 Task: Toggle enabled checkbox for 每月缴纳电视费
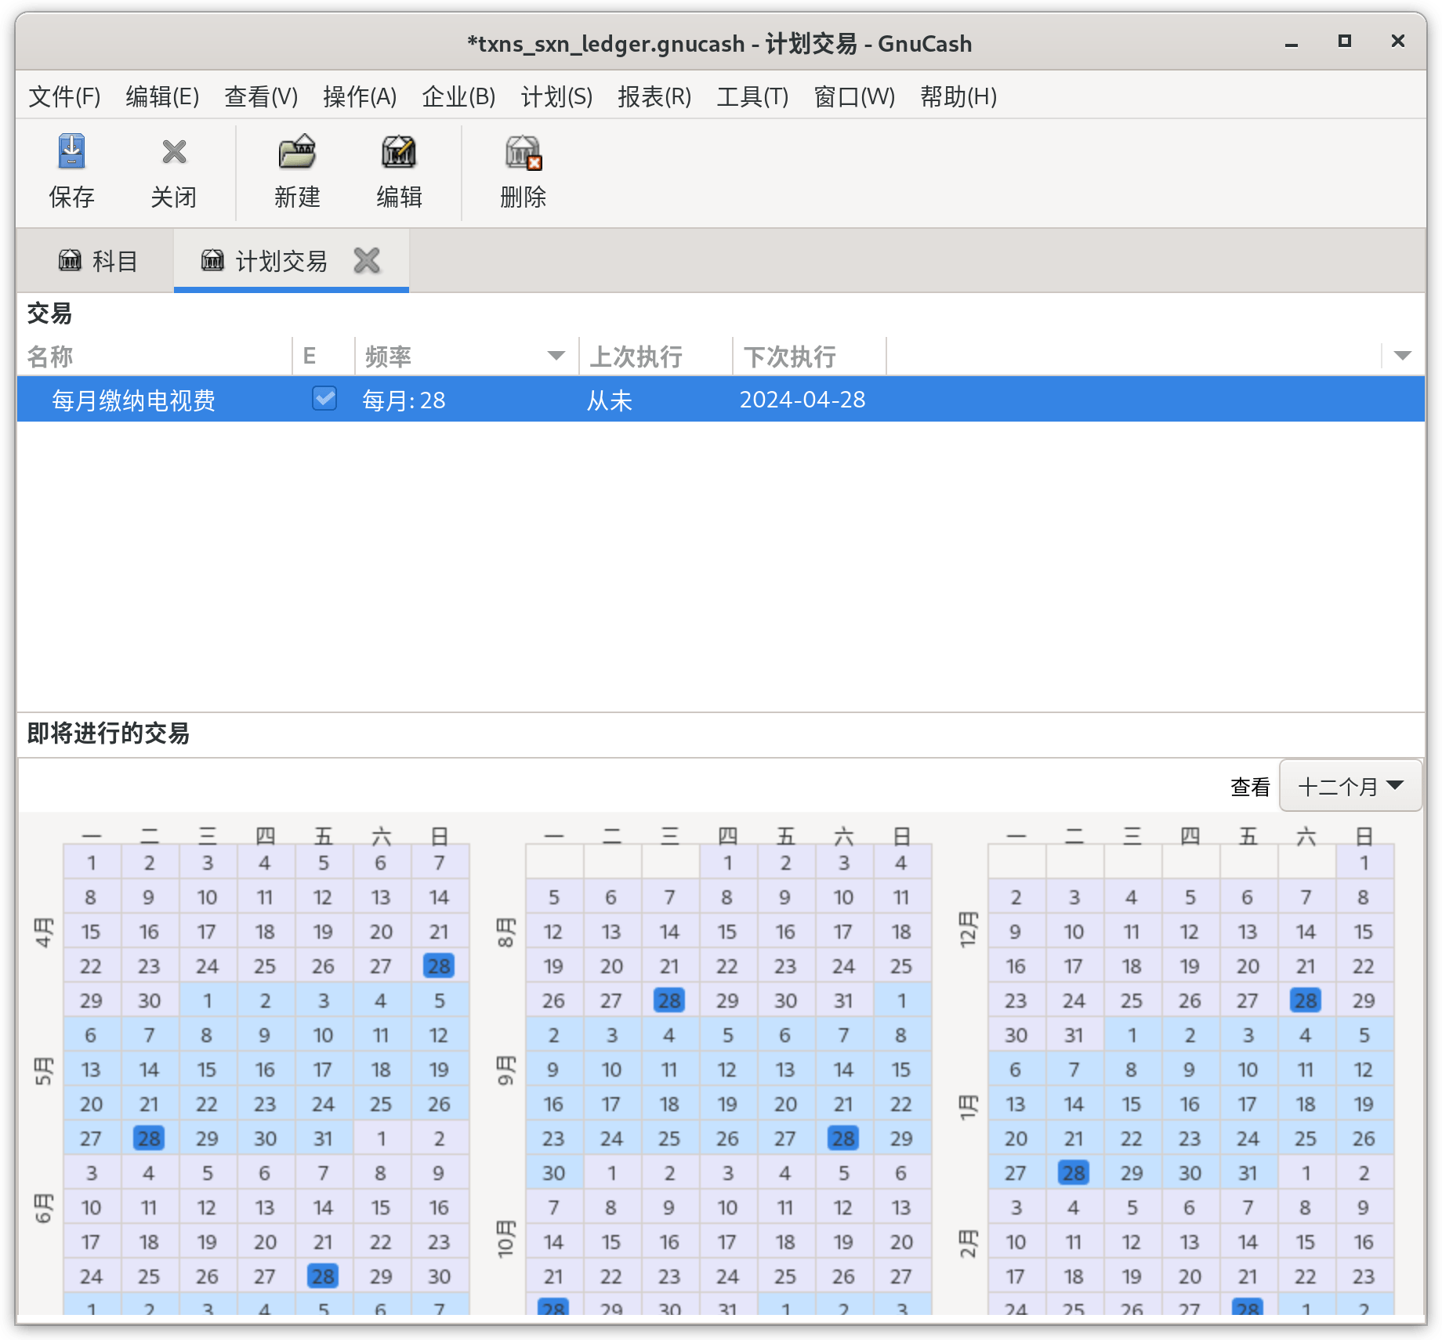click(x=324, y=399)
